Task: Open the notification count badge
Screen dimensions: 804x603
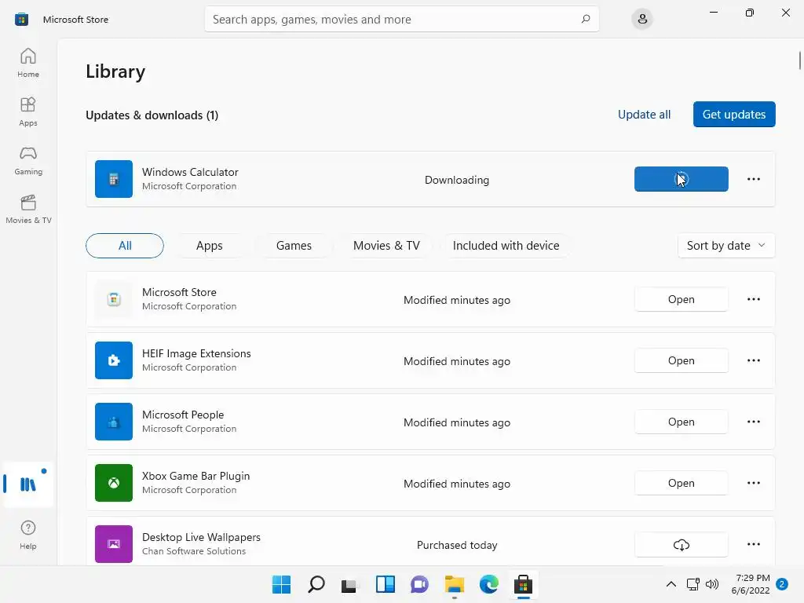Action: coord(782,584)
